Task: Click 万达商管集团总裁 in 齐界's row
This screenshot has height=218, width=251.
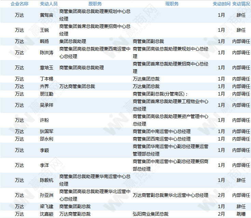Action: (77, 86)
